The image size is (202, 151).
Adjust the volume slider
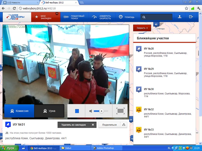point(101,111)
